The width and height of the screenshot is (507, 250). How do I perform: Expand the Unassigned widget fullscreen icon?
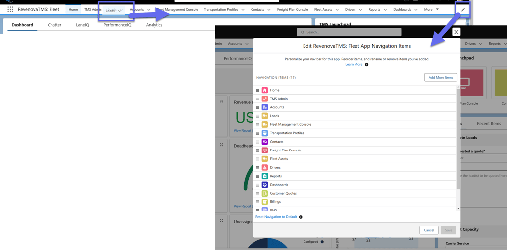click(221, 221)
